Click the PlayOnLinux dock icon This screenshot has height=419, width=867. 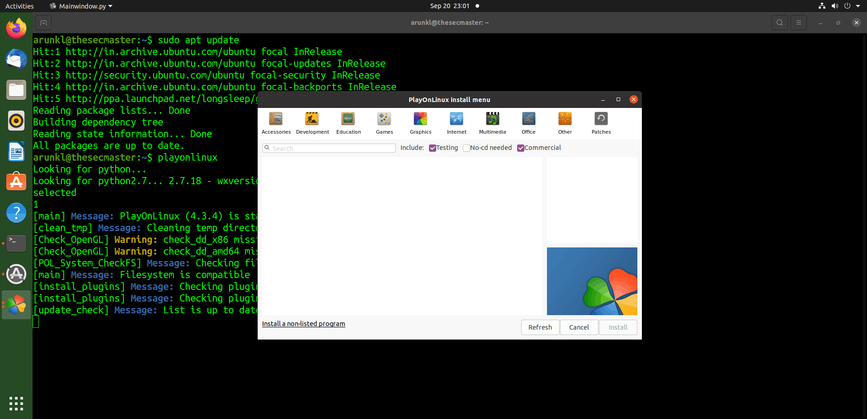click(x=16, y=305)
